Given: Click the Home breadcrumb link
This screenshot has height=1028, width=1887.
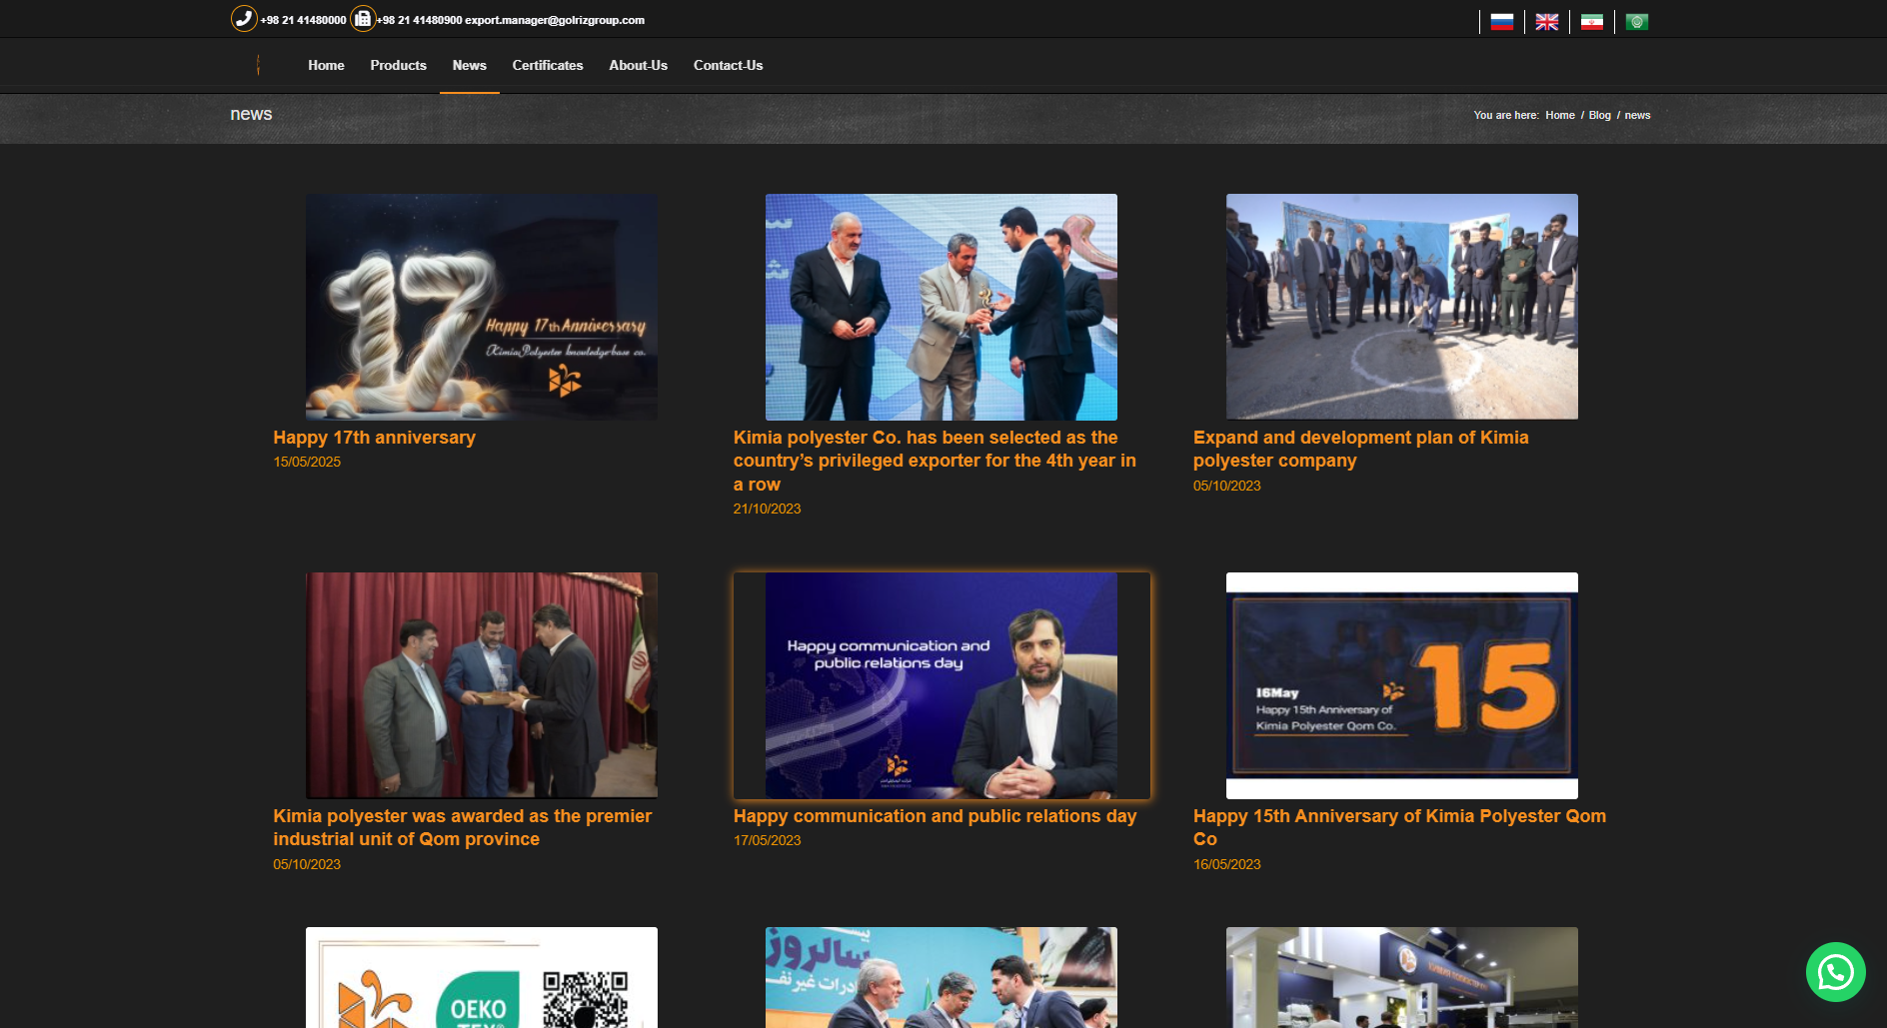Looking at the screenshot, I should coord(1559,115).
